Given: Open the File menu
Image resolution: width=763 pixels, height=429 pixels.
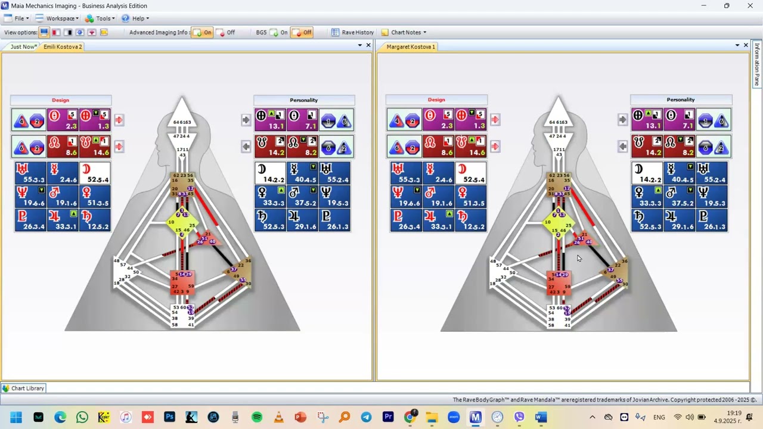Looking at the screenshot, I should tap(17, 18).
